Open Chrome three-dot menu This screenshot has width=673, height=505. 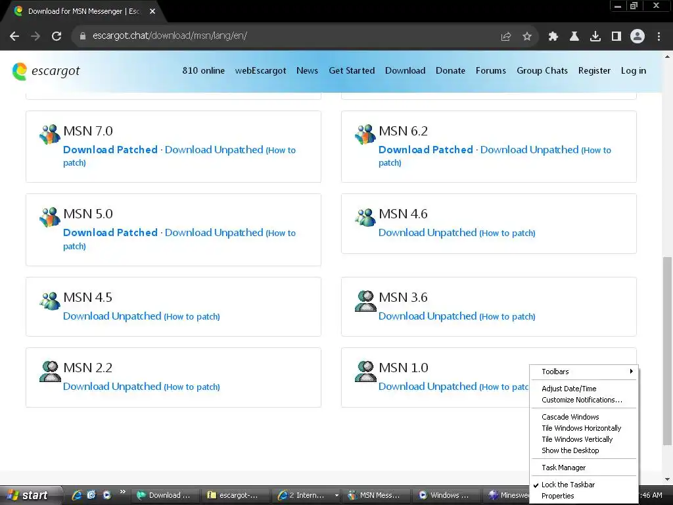[659, 37]
